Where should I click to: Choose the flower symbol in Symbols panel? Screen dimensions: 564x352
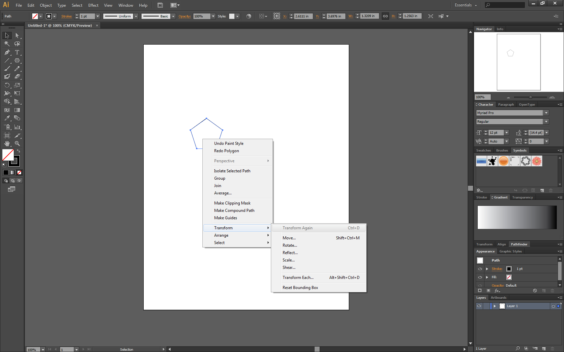click(x=537, y=161)
